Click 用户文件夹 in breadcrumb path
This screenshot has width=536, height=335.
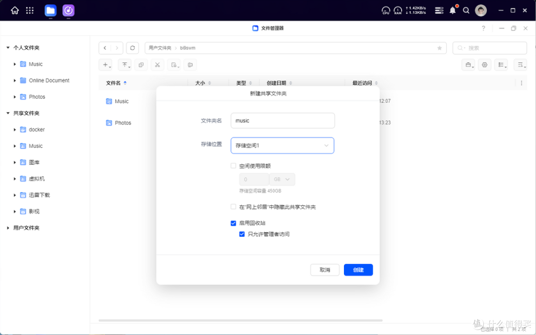[x=160, y=48]
